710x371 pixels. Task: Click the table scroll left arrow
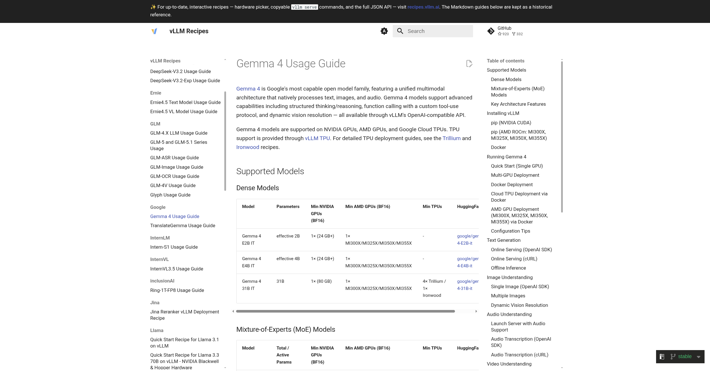[x=233, y=311]
